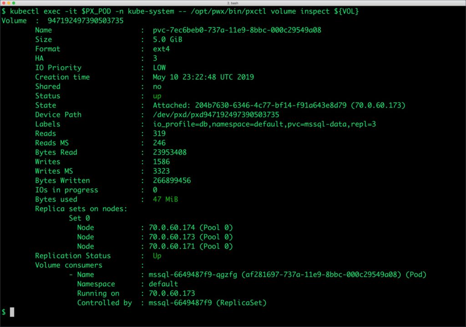
Task: Click the terminal cursor block at the prompt
Action: (x=12, y=312)
